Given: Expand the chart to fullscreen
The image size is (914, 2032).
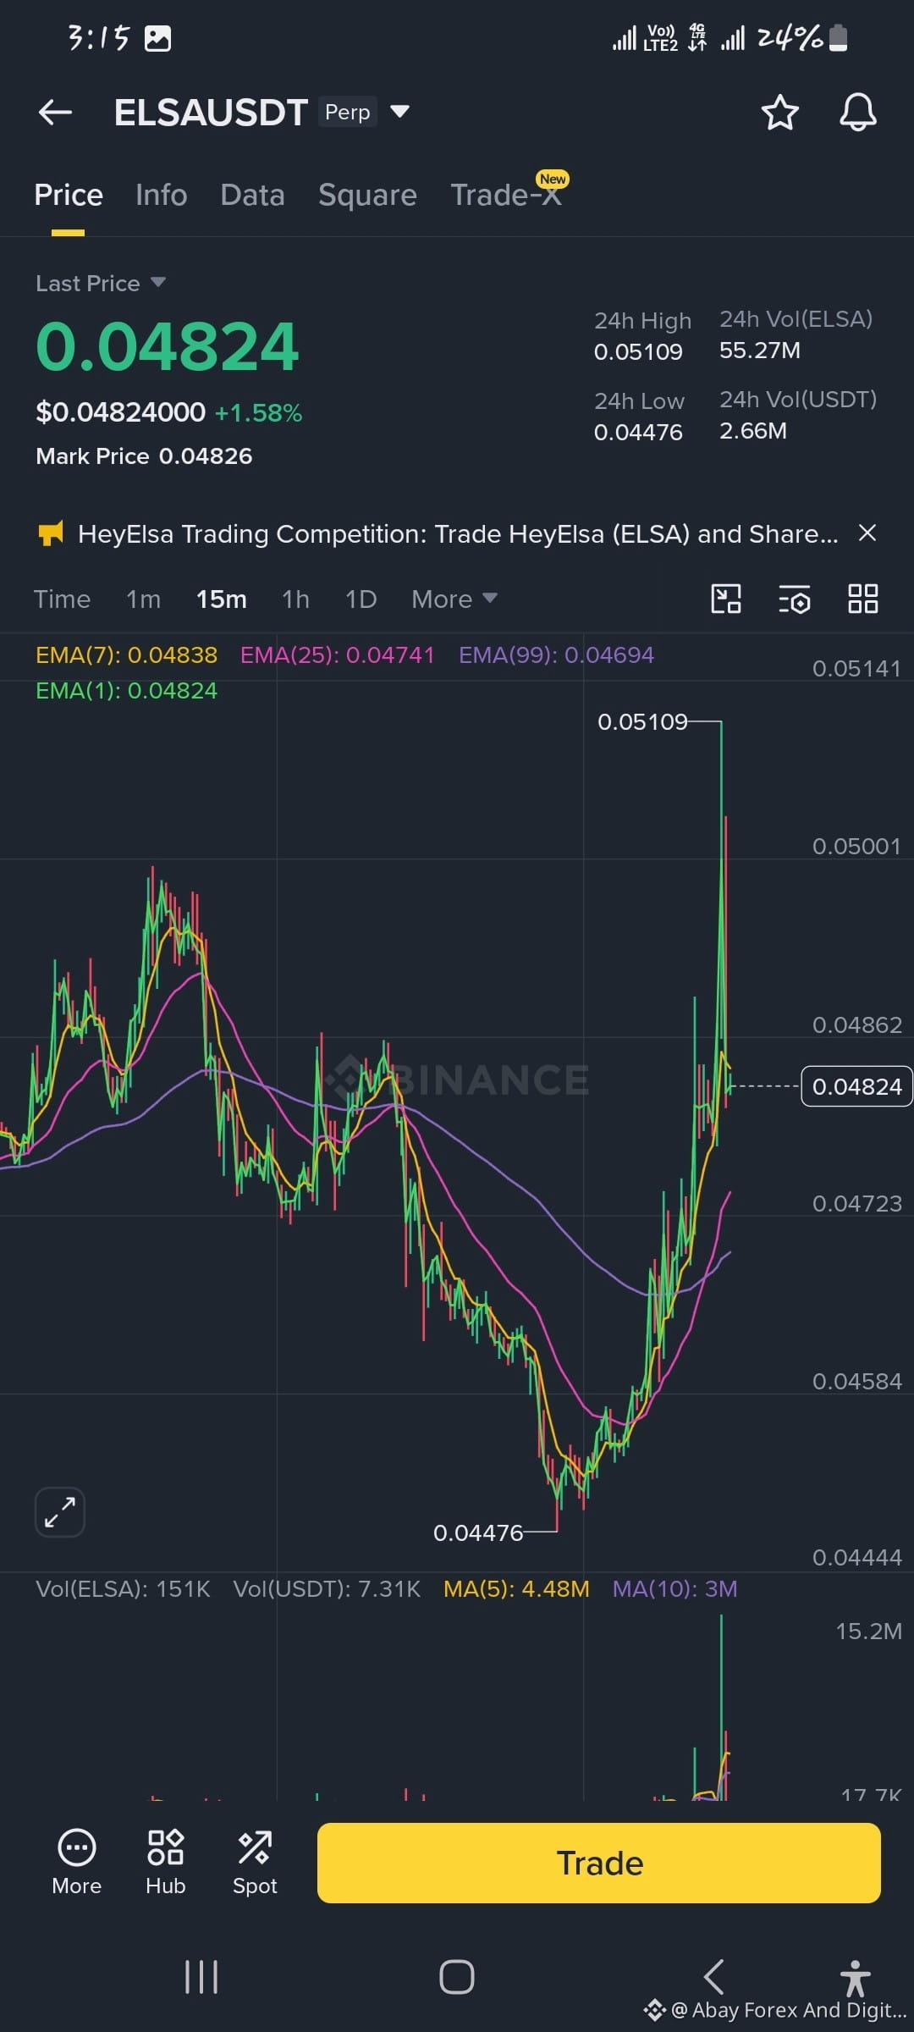Looking at the screenshot, I should (x=59, y=1511).
